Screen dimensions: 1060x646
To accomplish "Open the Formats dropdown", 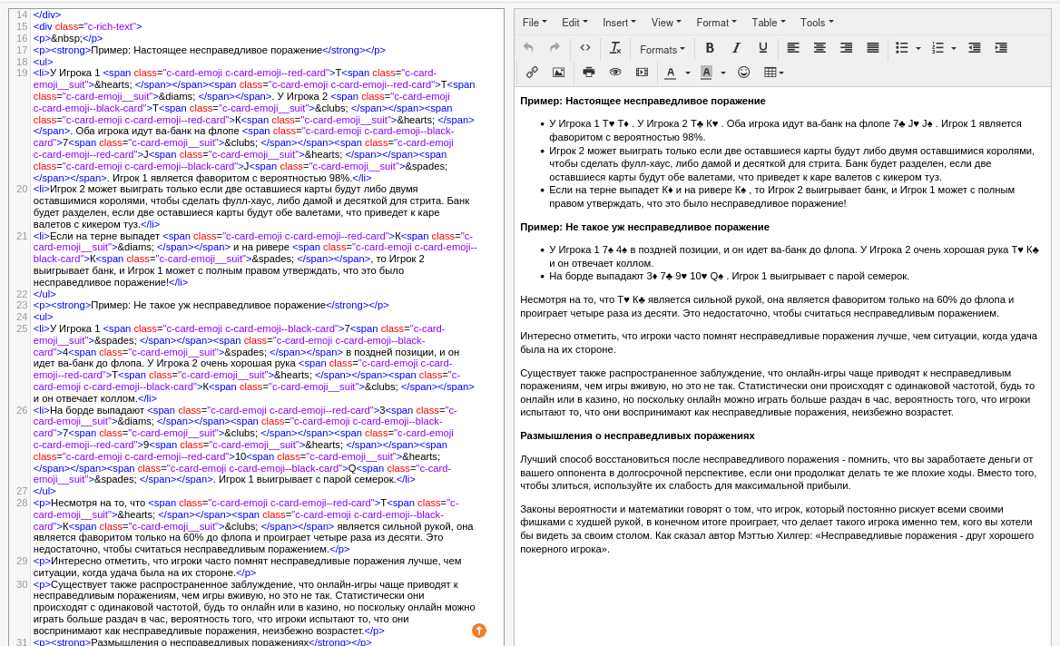I will (662, 49).
